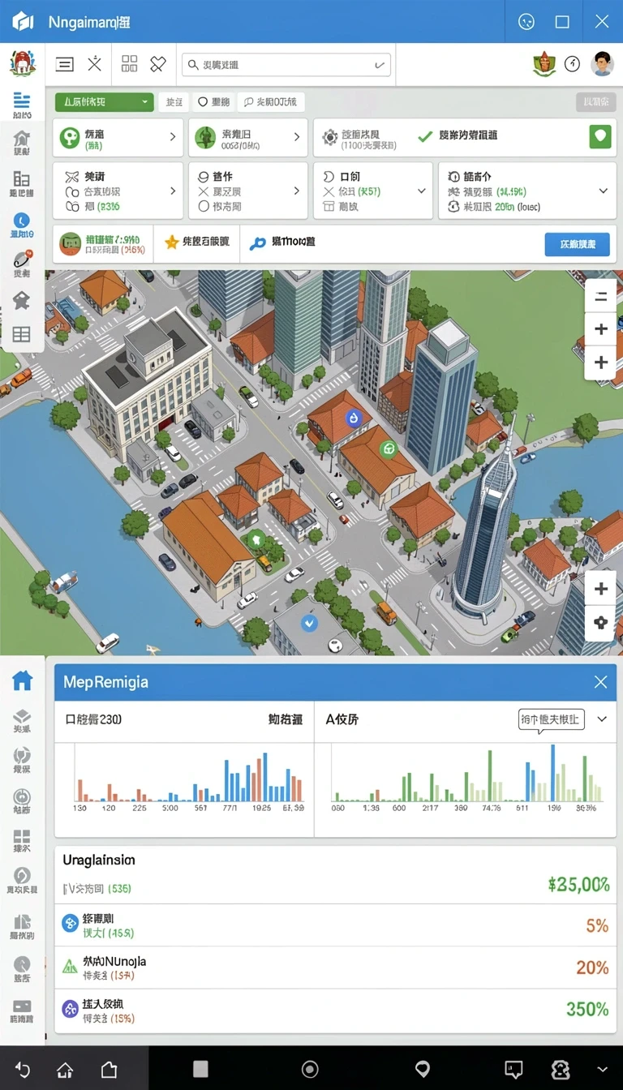The image size is (623, 1090).
Task: Expand chevron of the crossed-tools icon card
Action: pos(173,191)
